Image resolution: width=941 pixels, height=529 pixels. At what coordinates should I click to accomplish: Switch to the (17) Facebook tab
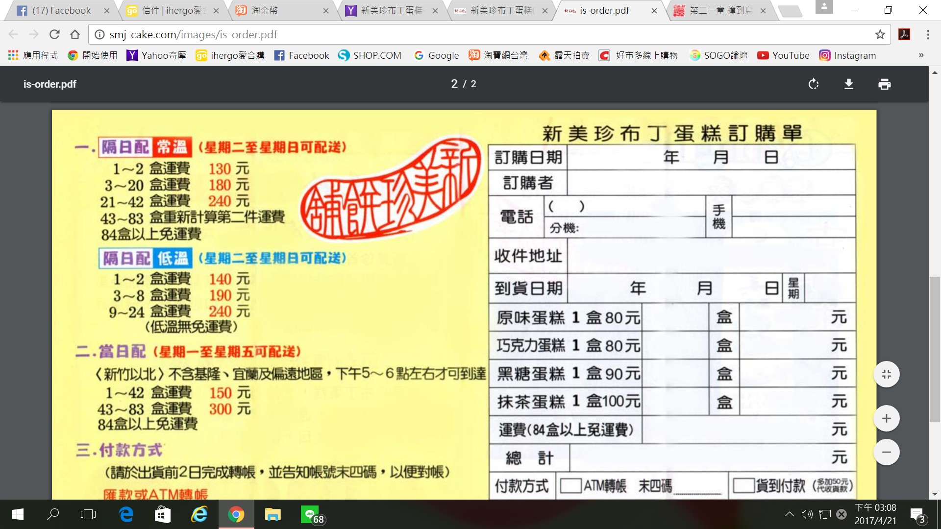[x=61, y=10]
